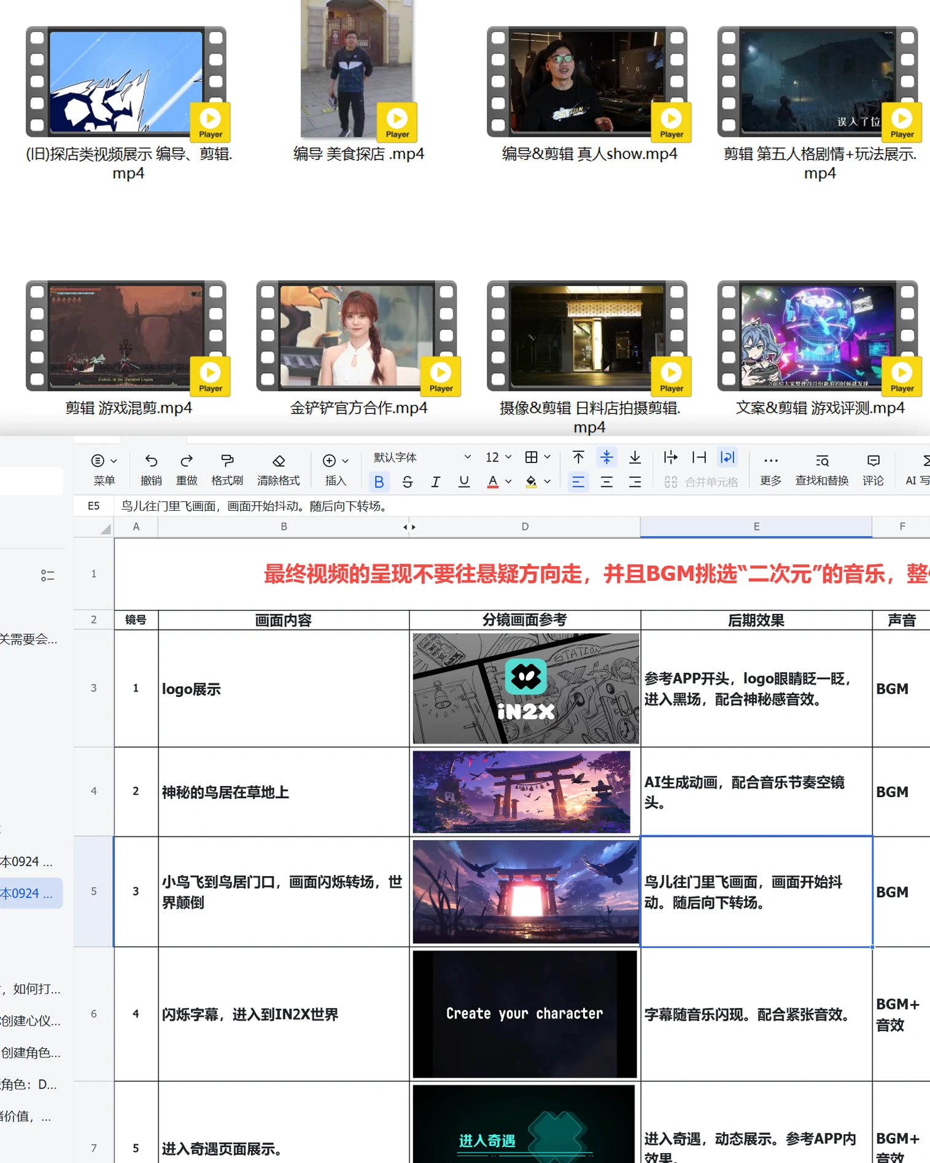Open find and replace (查找和替换)
Image resolution: width=930 pixels, height=1163 pixels.
point(822,470)
